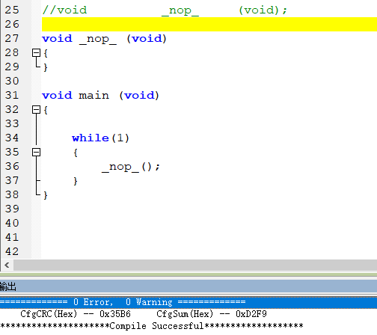Screen dimensions: 377x335
Task: Click the 'Compile Successful' output line
Action: click(x=152, y=326)
